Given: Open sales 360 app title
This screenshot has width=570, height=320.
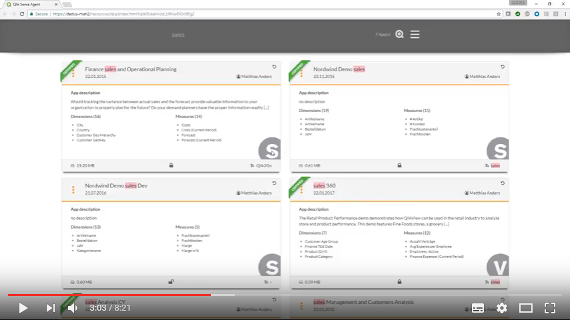Looking at the screenshot, I should (324, 185).
